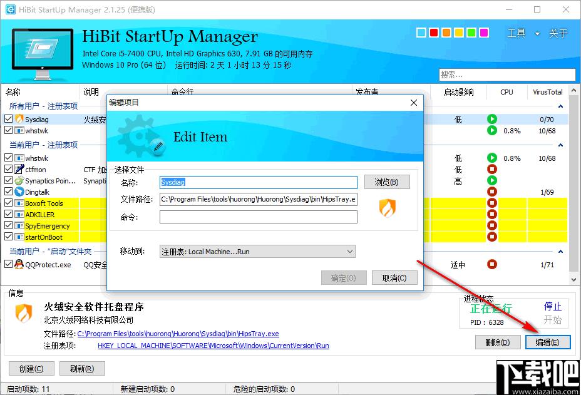The height and width of the screenshot is (395, 581).
Task: Click the red stopped icon for ctfmon row
Action: point(491,170)
